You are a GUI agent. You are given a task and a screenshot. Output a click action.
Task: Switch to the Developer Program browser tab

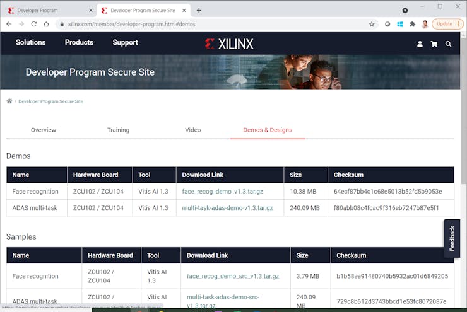click(x=49, y=11)
